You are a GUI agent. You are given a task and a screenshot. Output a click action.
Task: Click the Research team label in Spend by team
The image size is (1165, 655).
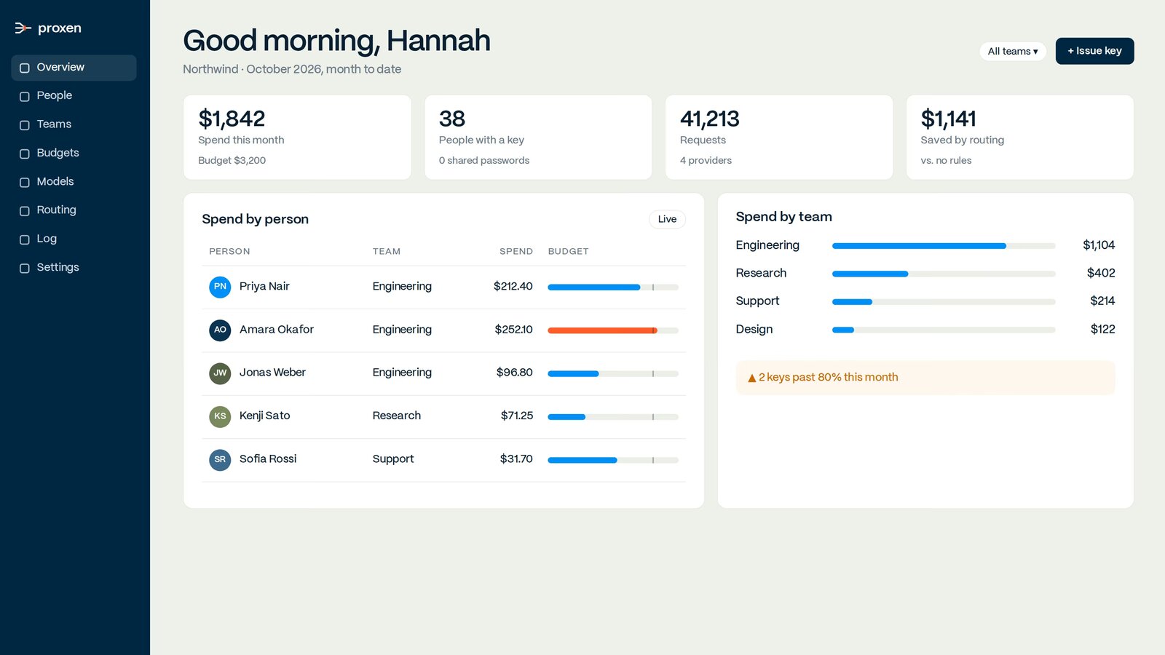pyautogui.click(x=761, y=273)
